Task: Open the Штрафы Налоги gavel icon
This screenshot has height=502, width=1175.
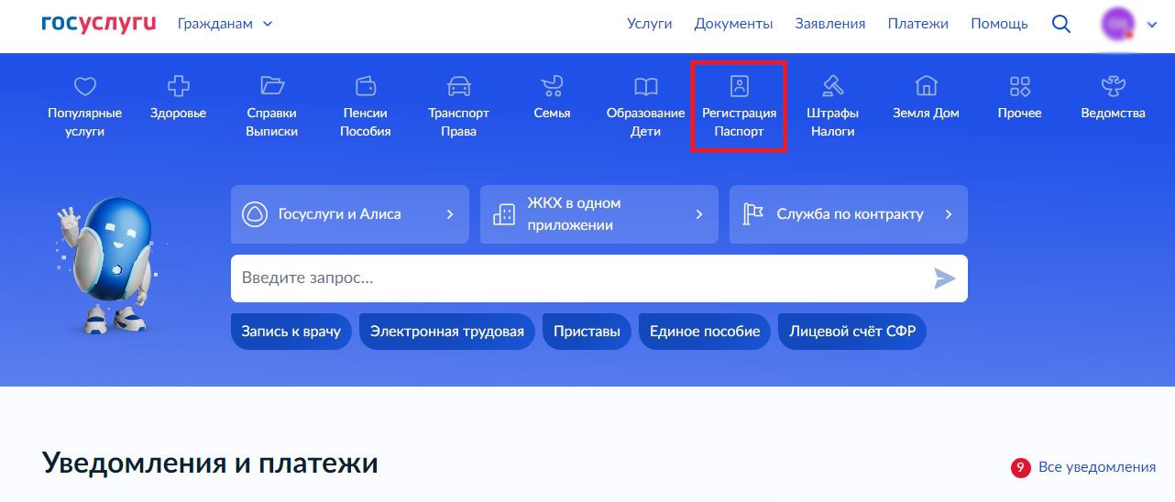Action: click(x=832, y=86)
